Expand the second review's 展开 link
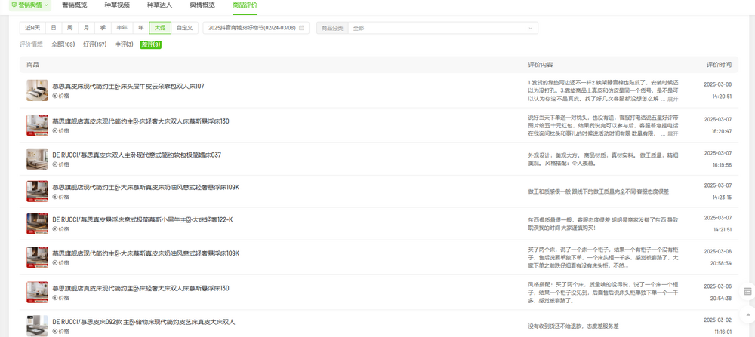The width and height of the screenshot is (755, 337). 673,133
